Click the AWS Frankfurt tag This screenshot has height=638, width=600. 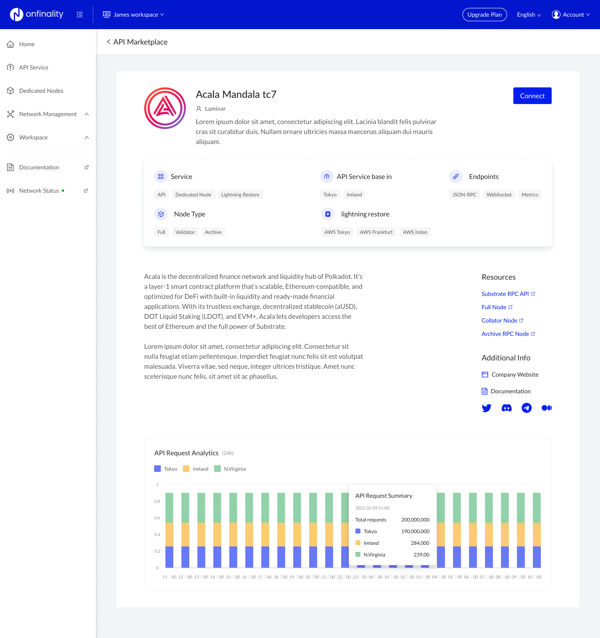[x=376, y=232]
